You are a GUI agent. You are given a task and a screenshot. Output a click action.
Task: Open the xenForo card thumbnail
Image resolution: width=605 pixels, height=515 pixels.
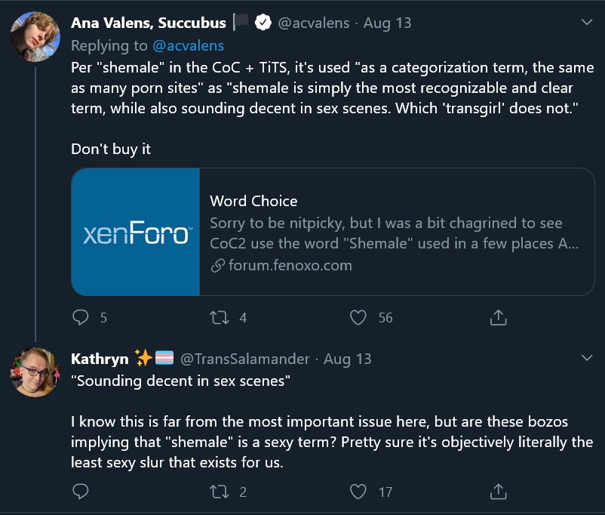pyautogui.click(x=136, y=232)
